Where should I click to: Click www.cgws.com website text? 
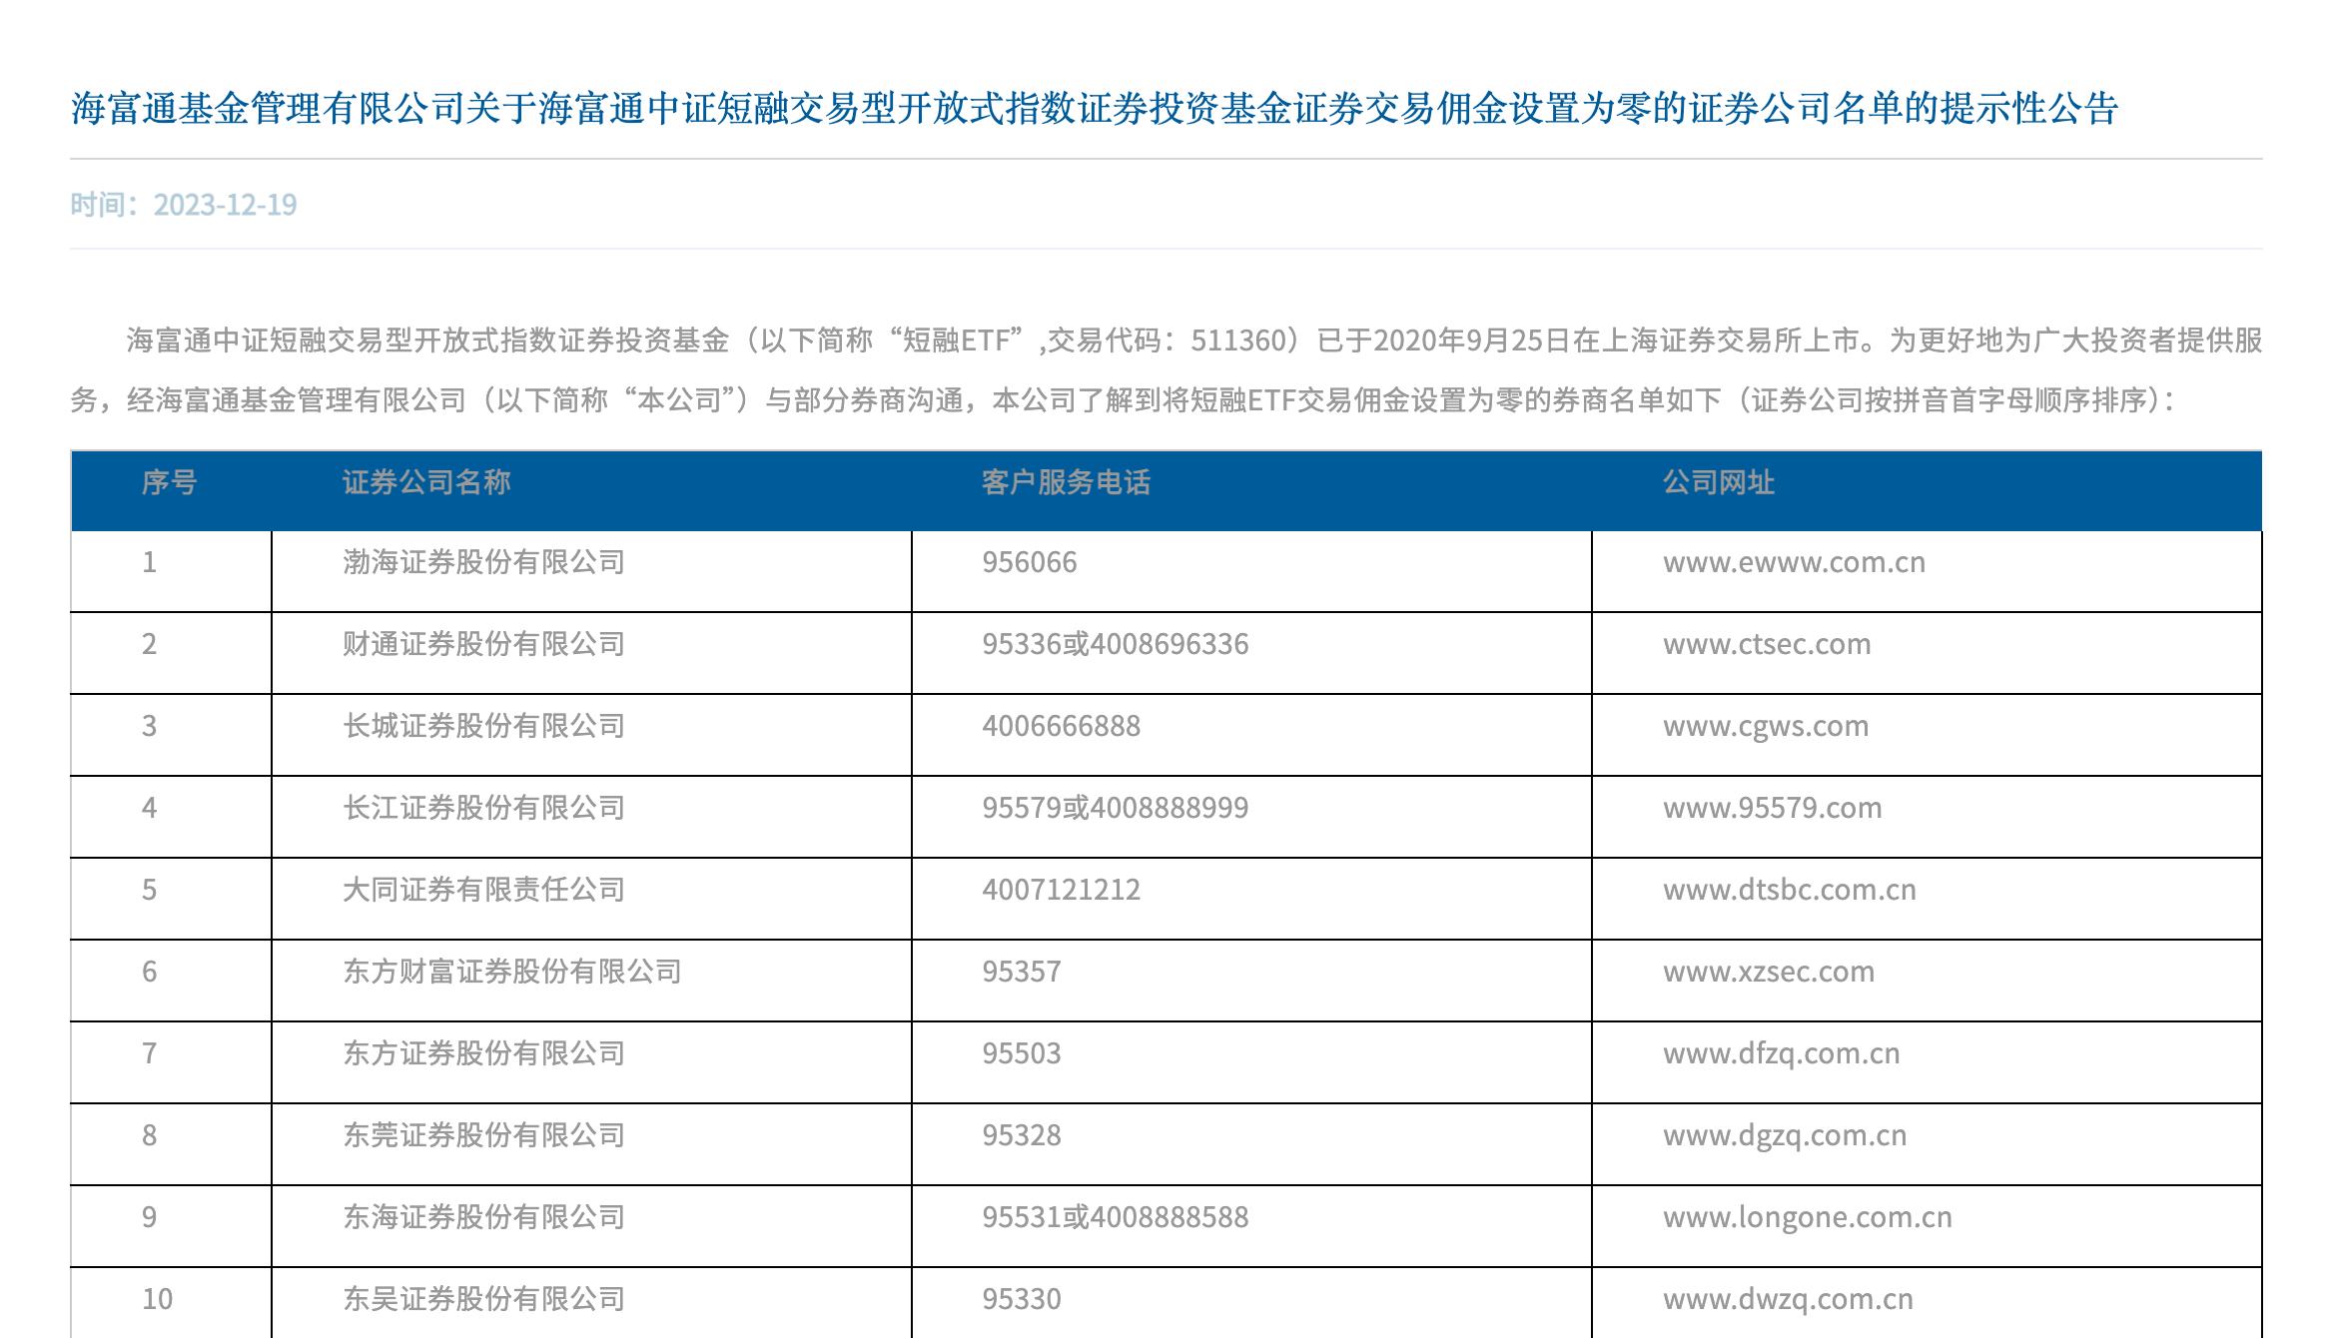(x=1766, y=726)
